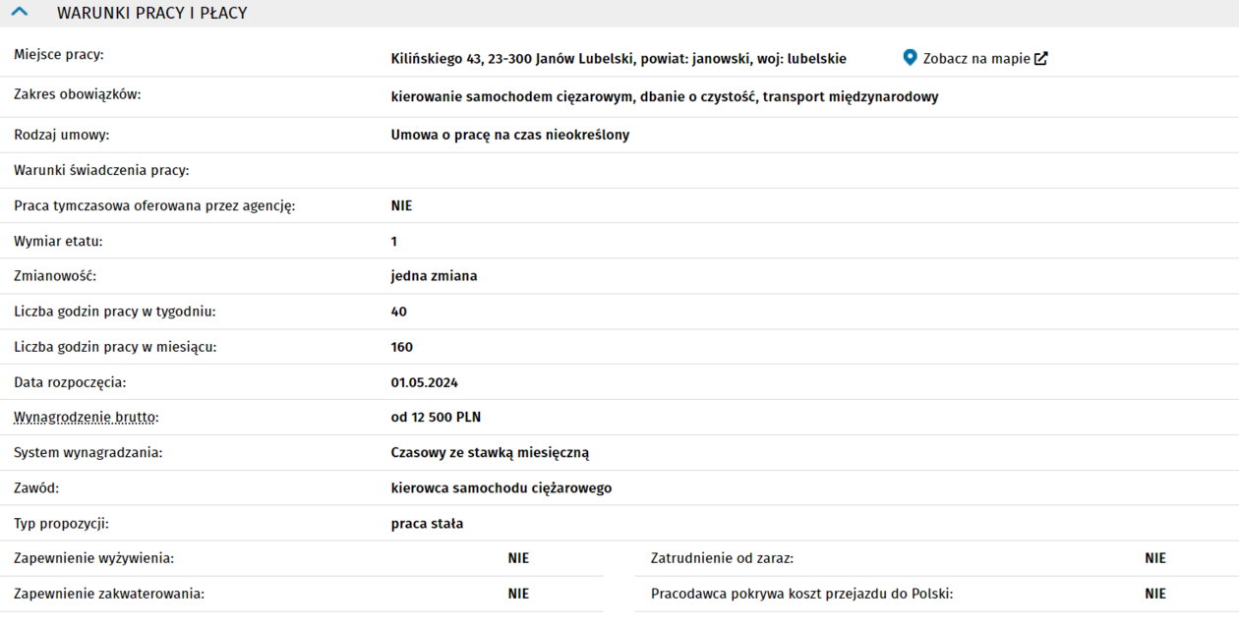
Task: Click the Pracodawca pokrywa koszt przejazdu label
Action: (801, 594)
